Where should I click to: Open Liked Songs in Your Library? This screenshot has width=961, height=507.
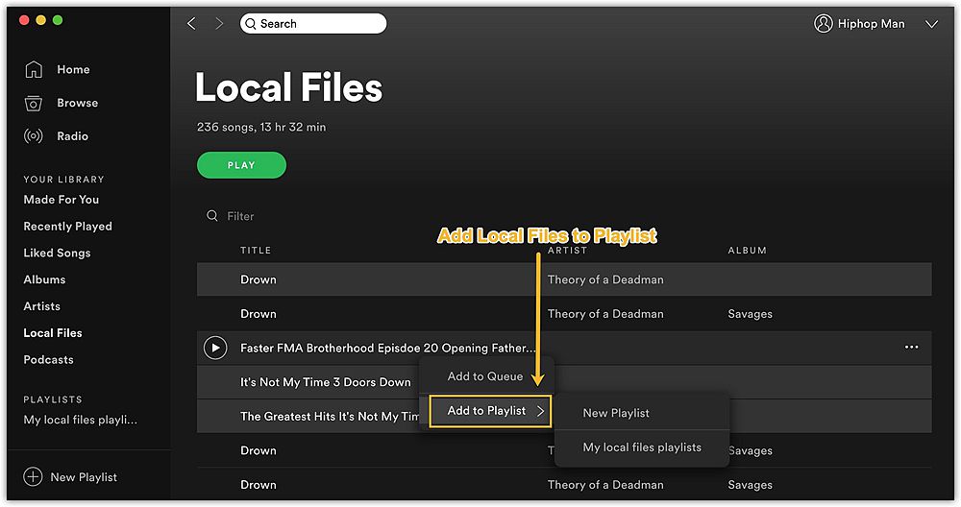click(x=57, y=253)
